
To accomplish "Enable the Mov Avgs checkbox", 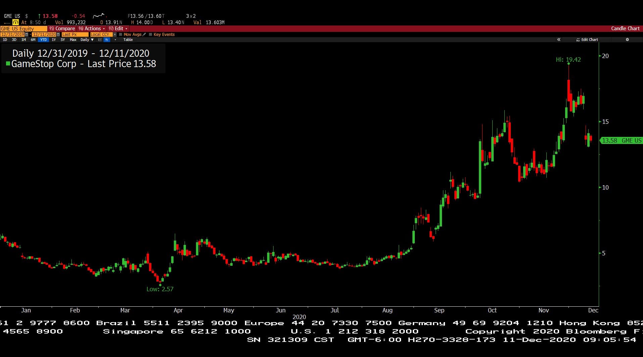I will tap(120, 35).
